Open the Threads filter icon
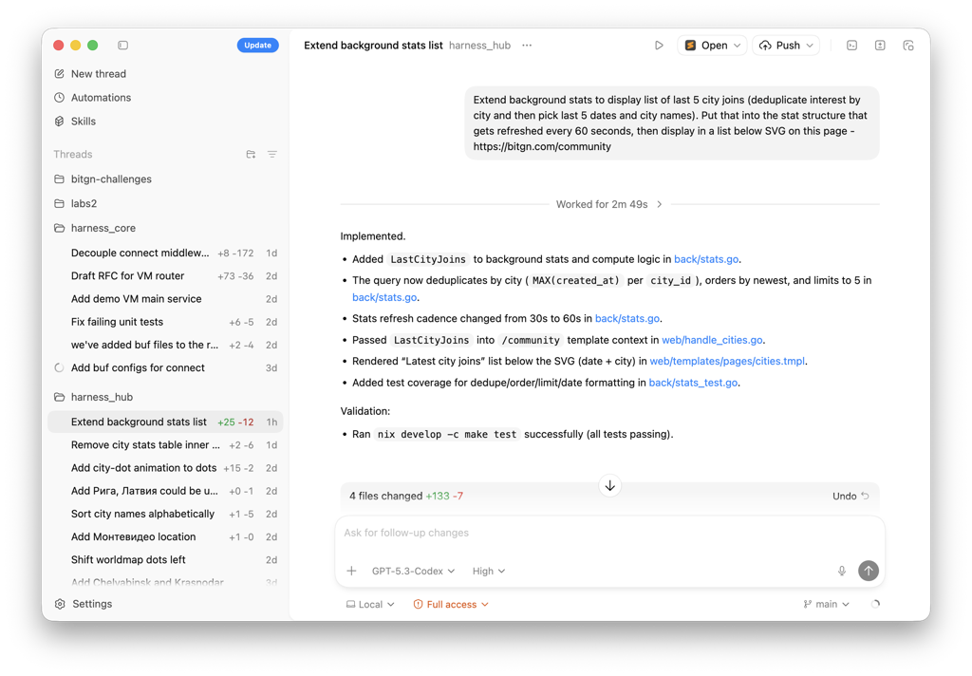Viewport: 972px width, 676px height. [271, 155]
